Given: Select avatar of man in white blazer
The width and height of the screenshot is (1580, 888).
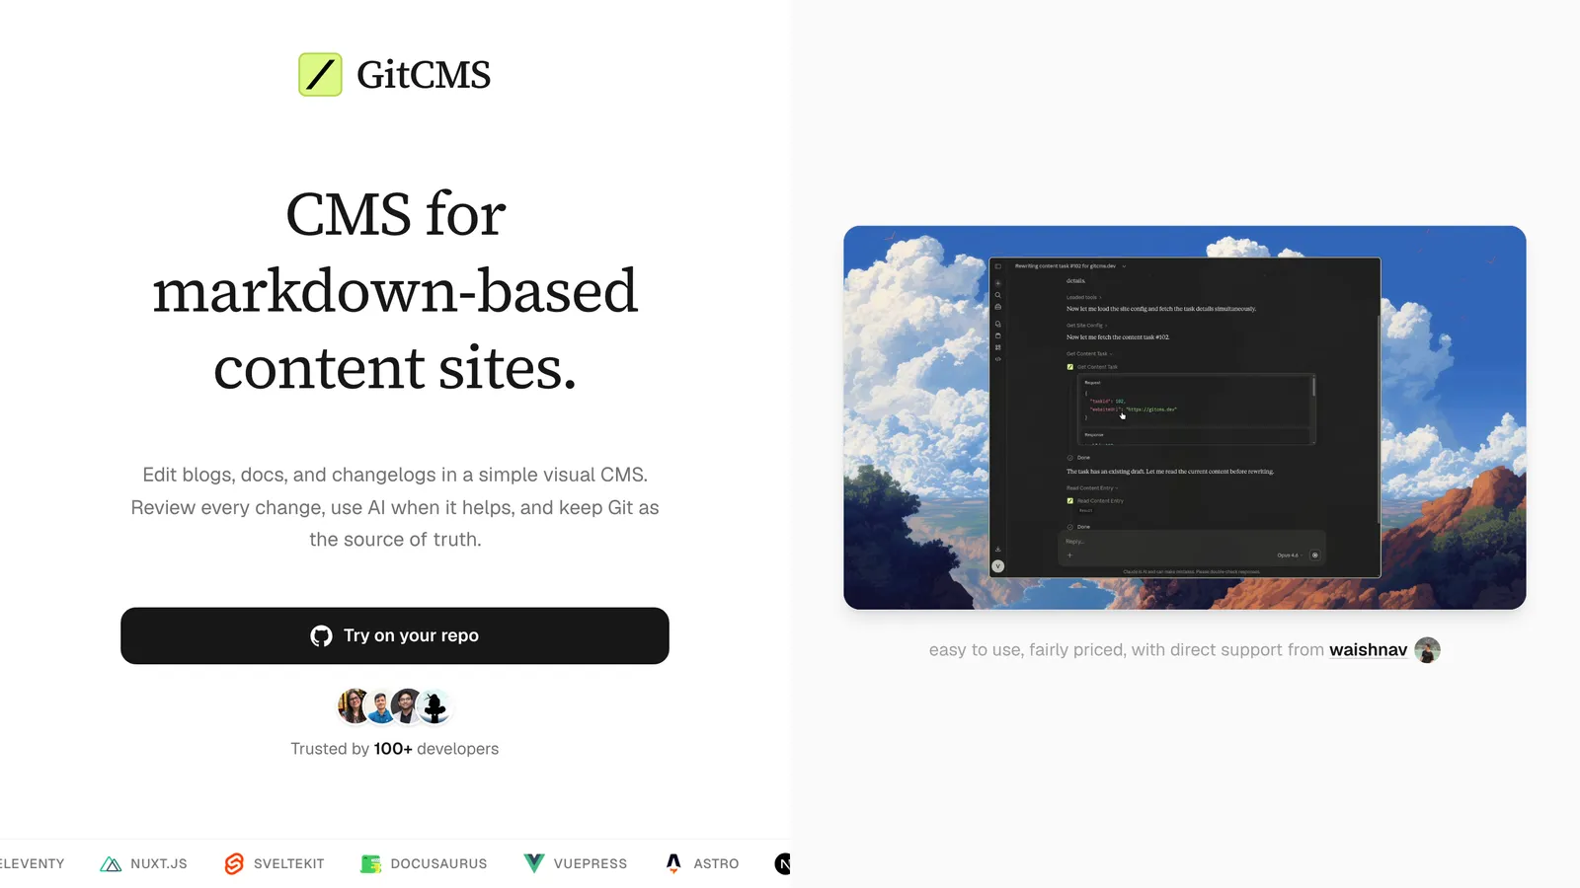Looking at the screenshot, I should point(407,706).
